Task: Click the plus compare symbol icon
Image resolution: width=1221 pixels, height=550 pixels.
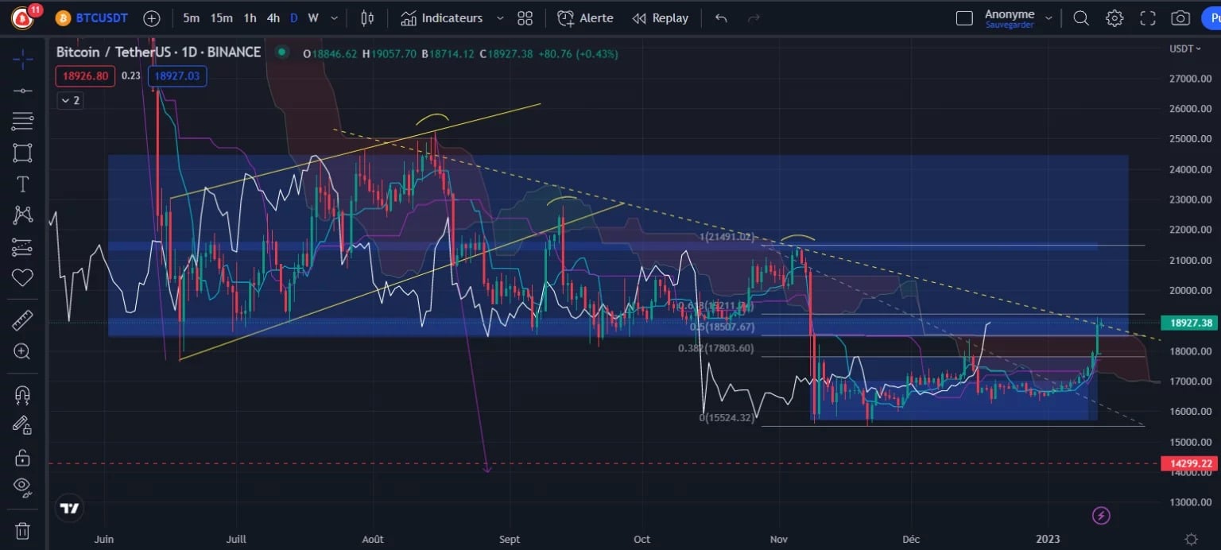Action: pyautogui.click(x=152, y=18)
